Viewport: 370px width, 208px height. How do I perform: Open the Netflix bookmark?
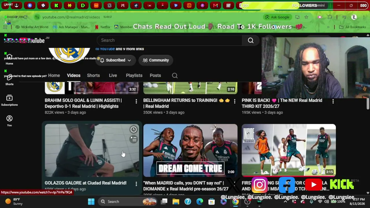coord(102,27)
